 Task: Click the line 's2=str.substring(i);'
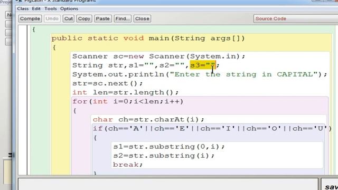pos(164,156)
